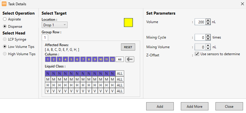
Task: Open the Location dropdown showing Drop 1
Action: coord(54,25)
